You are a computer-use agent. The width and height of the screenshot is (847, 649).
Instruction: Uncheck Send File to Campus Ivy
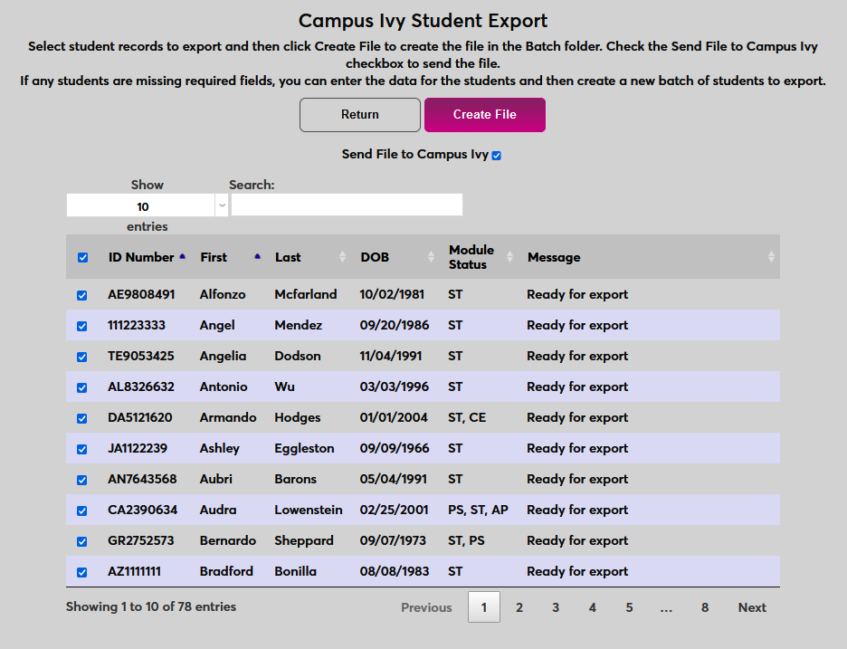495,155
